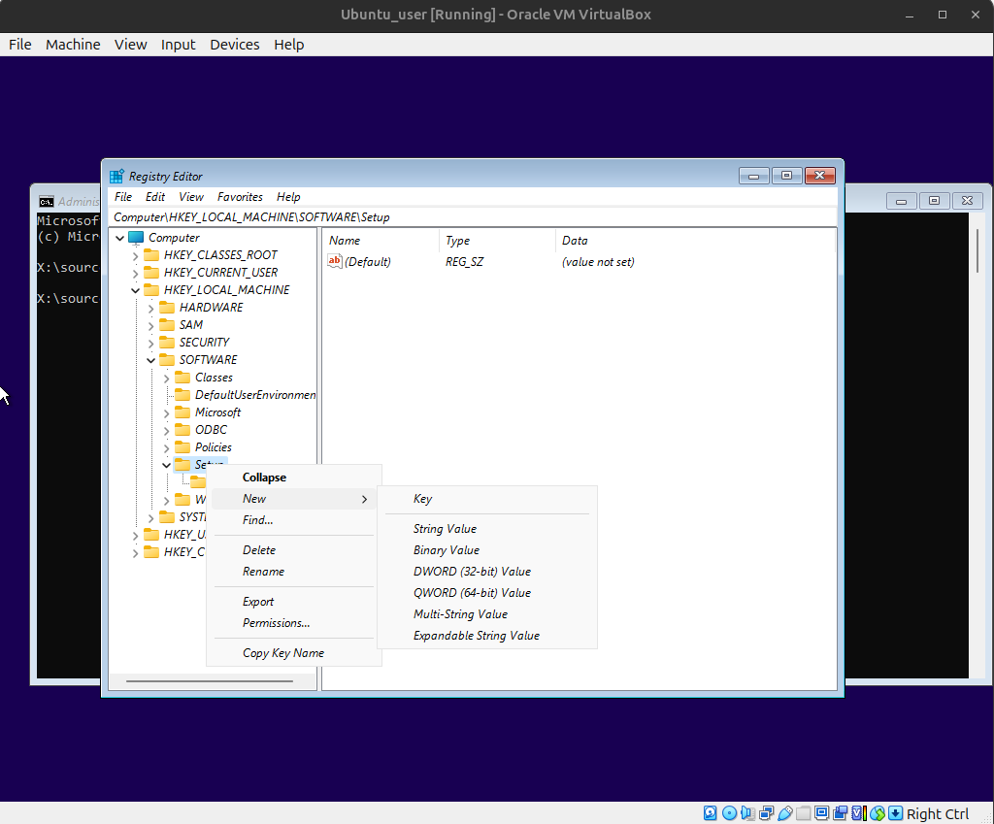Click the SECURITY key folder icon
Image resolution: width=994 pixels, height=824 pixels.
point(167,343)
